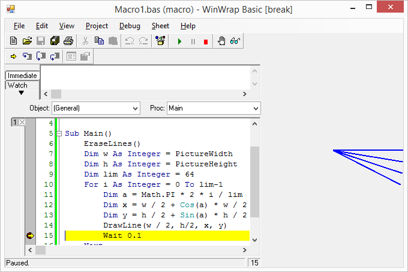Click the Step Into icon
408x272 pixels.
pos(28,56)
